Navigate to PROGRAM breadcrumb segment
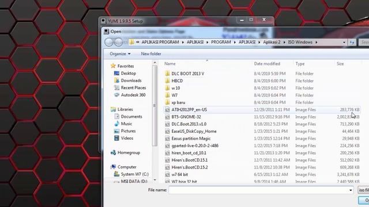Viewport: 369px width, 207px height. (x=221, y=42)
